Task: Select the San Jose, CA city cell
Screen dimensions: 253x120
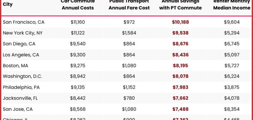Action: coord(18,109)
